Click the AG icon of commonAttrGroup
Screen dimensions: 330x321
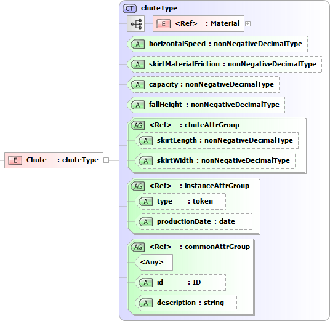[x=138, y=247]
